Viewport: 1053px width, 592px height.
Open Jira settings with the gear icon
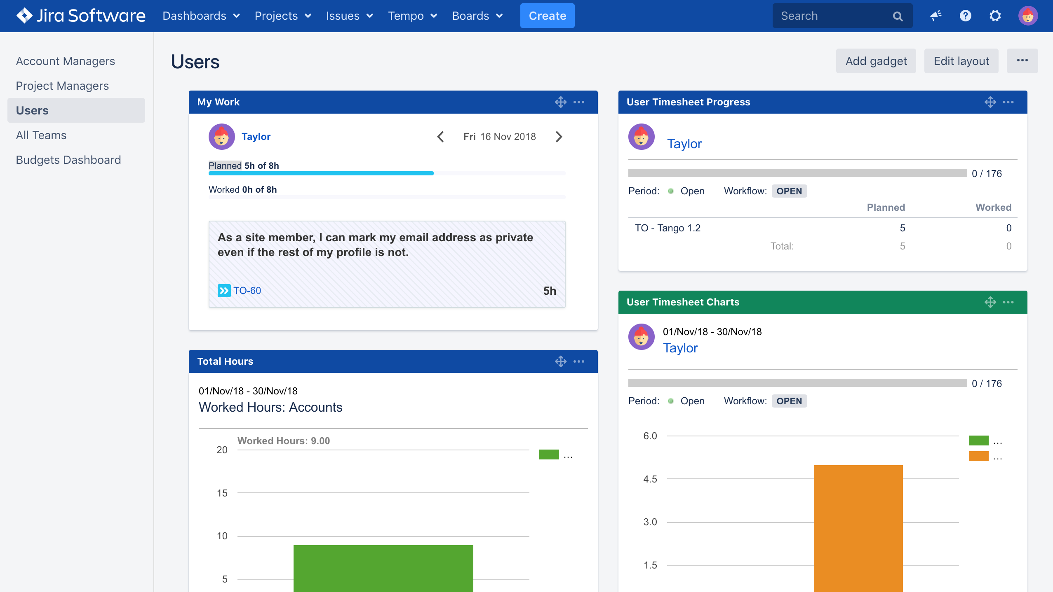coord(995,16)
